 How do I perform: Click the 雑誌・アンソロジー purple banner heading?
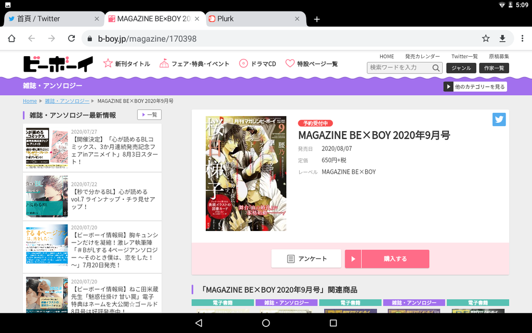(x=52, y=86)
